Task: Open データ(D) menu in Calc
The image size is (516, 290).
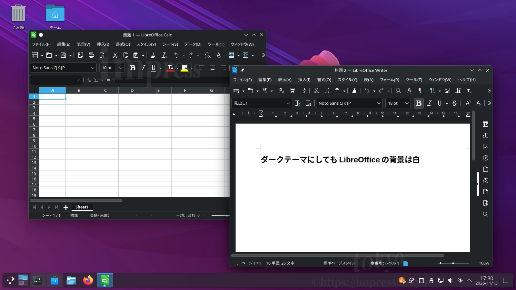Action: click(193, 44)
